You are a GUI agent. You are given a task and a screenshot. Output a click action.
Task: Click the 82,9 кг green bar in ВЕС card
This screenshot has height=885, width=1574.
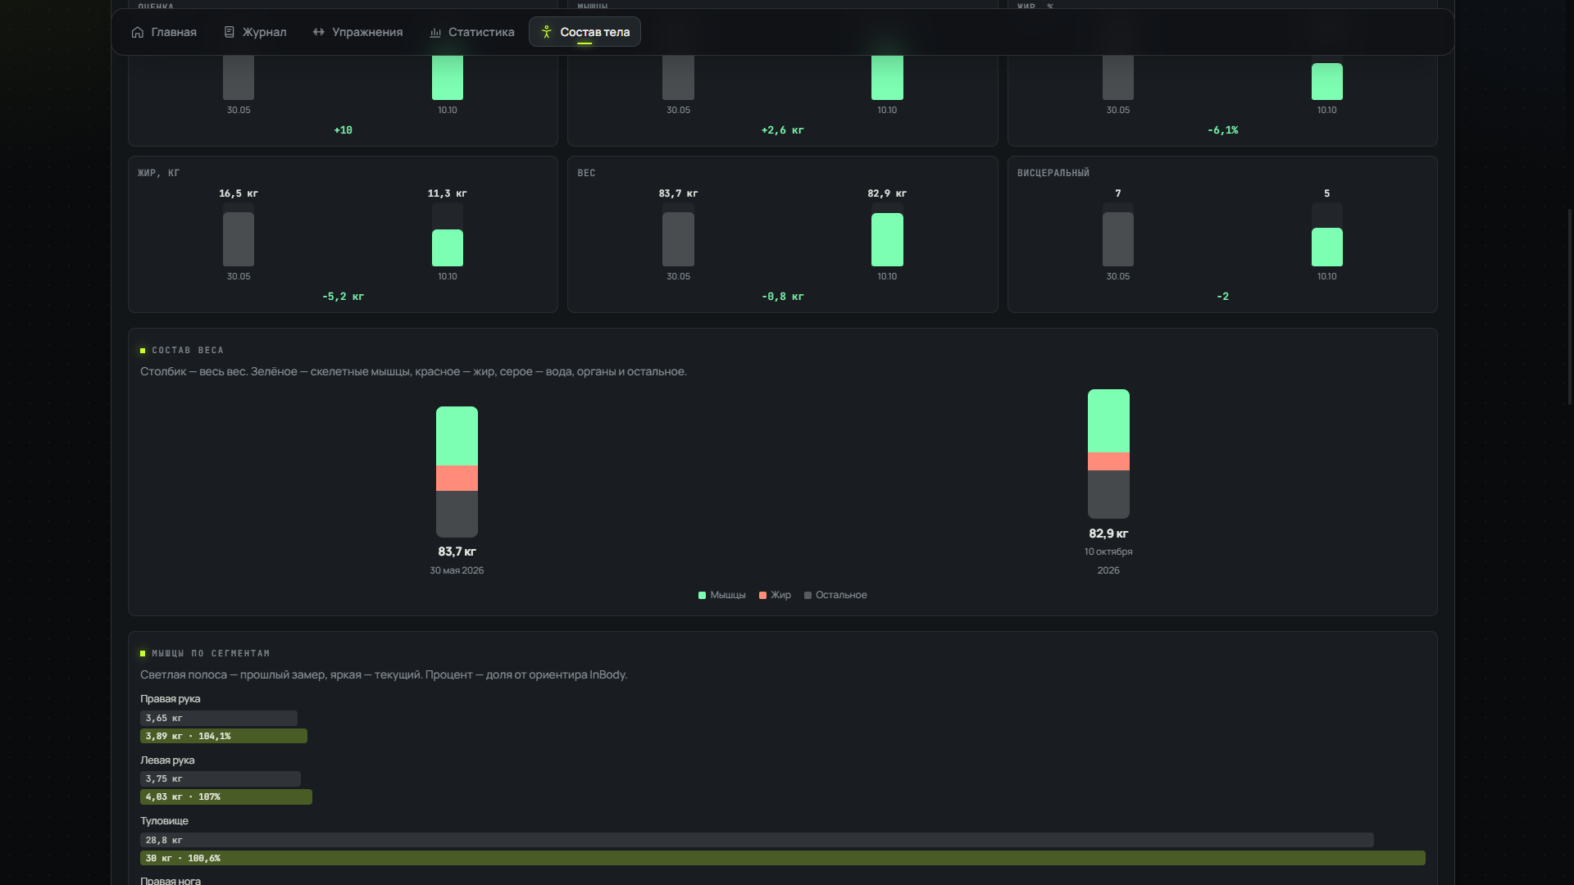(887, 239)
